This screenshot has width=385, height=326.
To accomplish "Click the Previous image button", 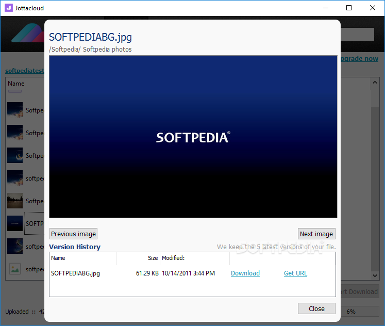I will 73,234.
